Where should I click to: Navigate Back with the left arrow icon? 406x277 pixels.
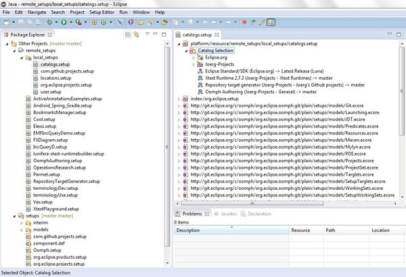pos(214,22)
